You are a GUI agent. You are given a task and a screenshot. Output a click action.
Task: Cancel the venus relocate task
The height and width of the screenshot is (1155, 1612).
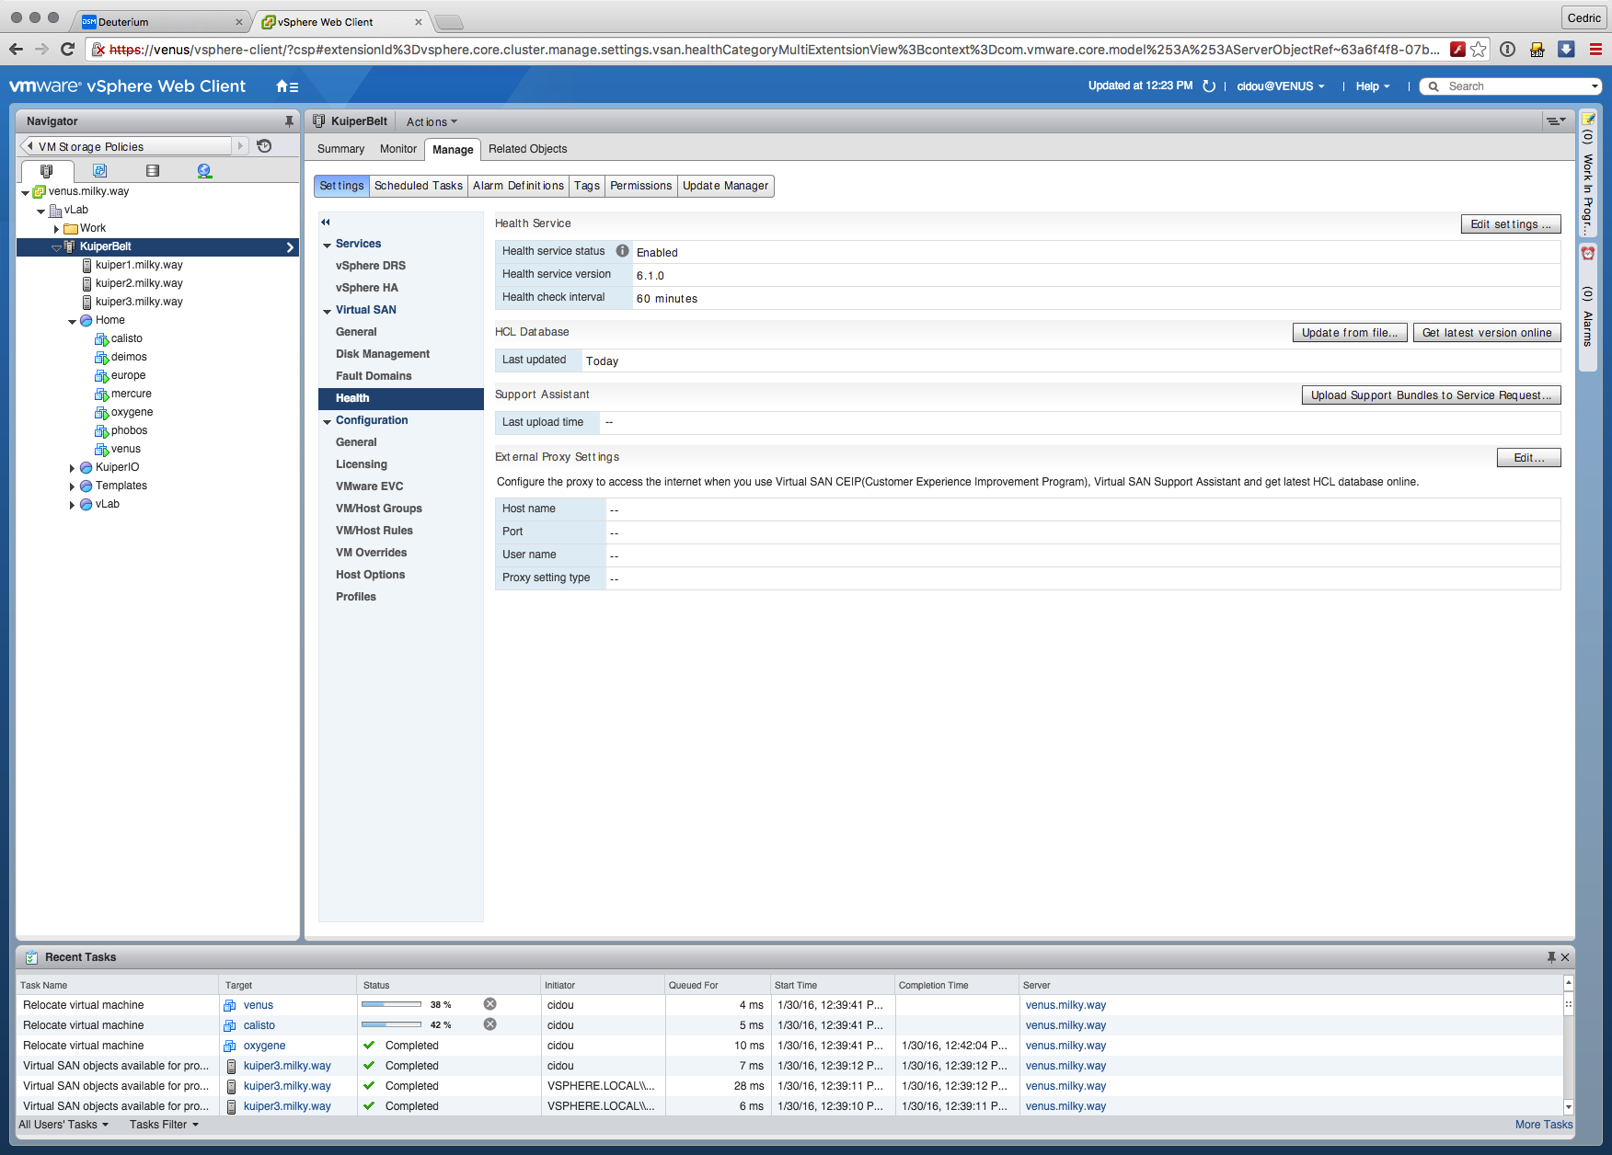(x=490, y=1004)
